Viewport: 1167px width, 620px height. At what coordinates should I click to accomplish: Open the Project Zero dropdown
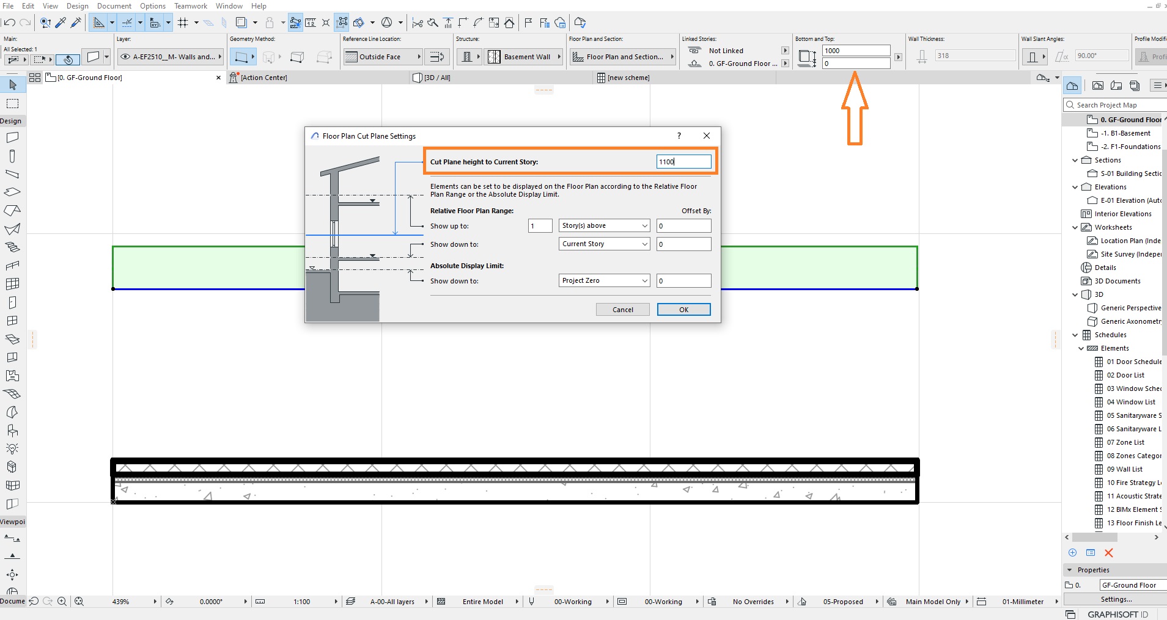pyautogui.click(x=604, y=281)
